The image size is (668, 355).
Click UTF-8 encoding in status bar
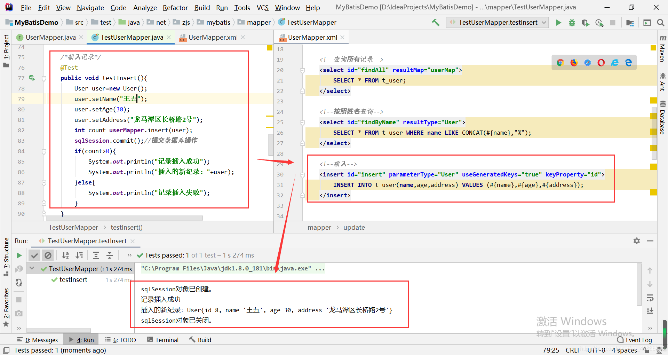(x=596, y=350)
